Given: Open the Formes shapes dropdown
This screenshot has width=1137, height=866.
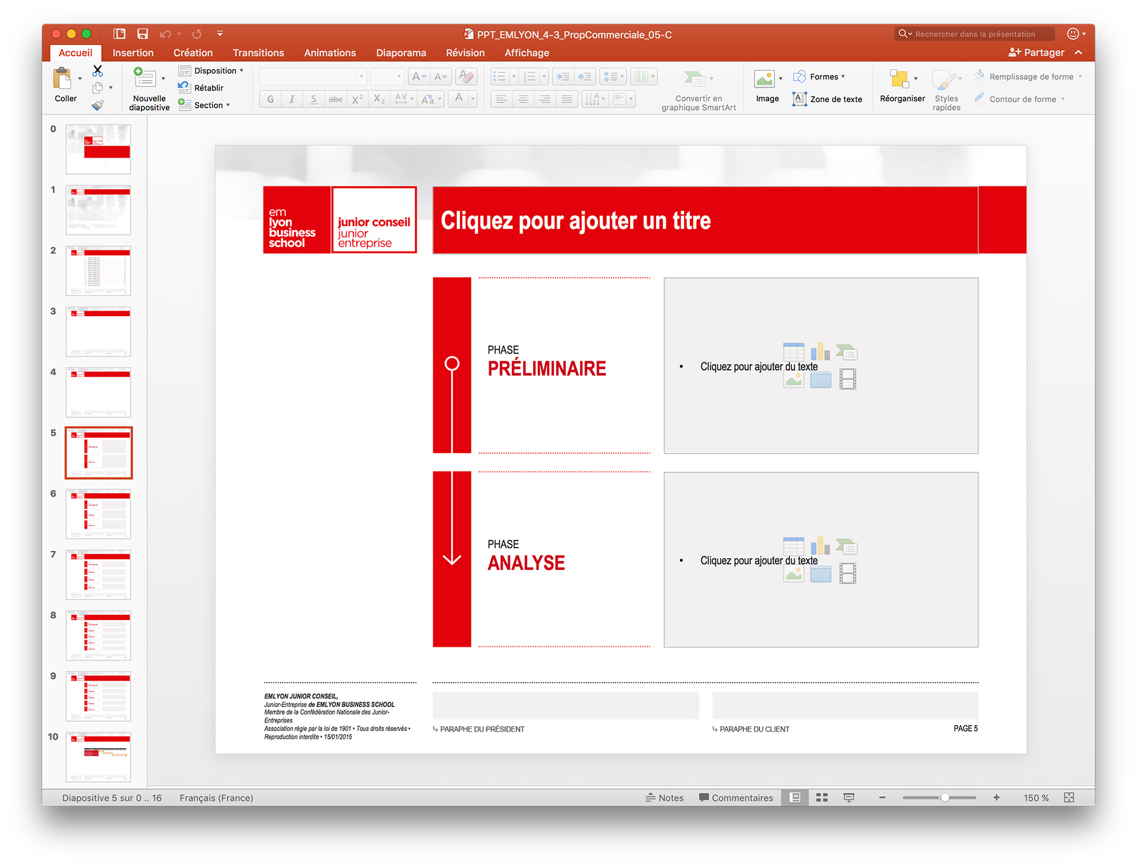Looking at the screenshot, I should coord(819,76).
